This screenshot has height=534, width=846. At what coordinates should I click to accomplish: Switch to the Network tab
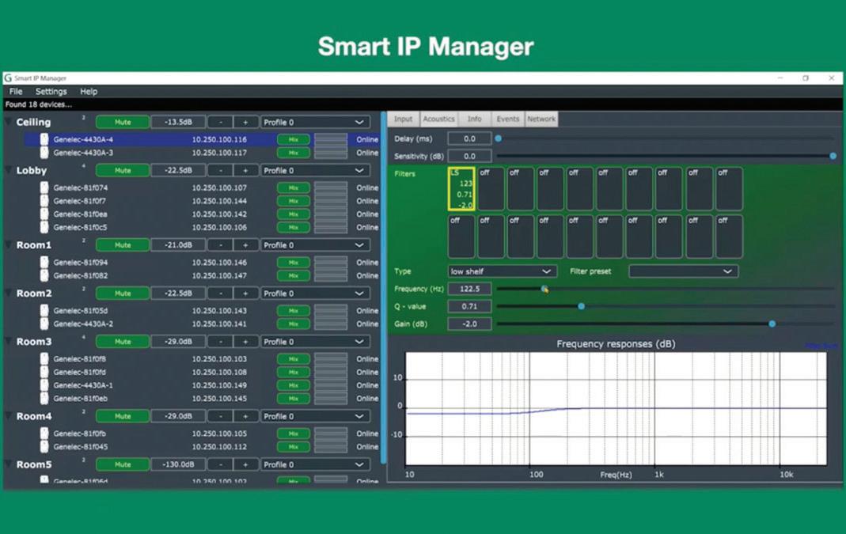pyautogui.click(x=541, y=119)
